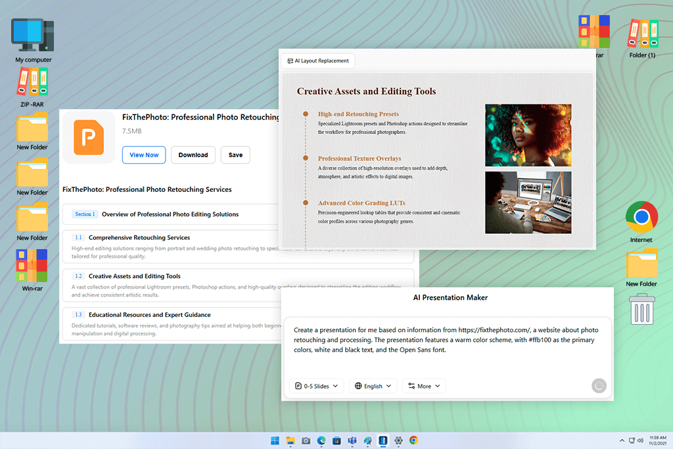Show hidden system tray icons

tap(622, 440)
